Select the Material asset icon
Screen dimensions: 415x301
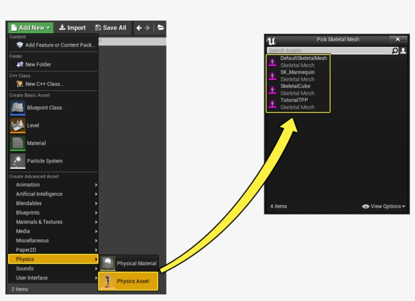(18, 143)
